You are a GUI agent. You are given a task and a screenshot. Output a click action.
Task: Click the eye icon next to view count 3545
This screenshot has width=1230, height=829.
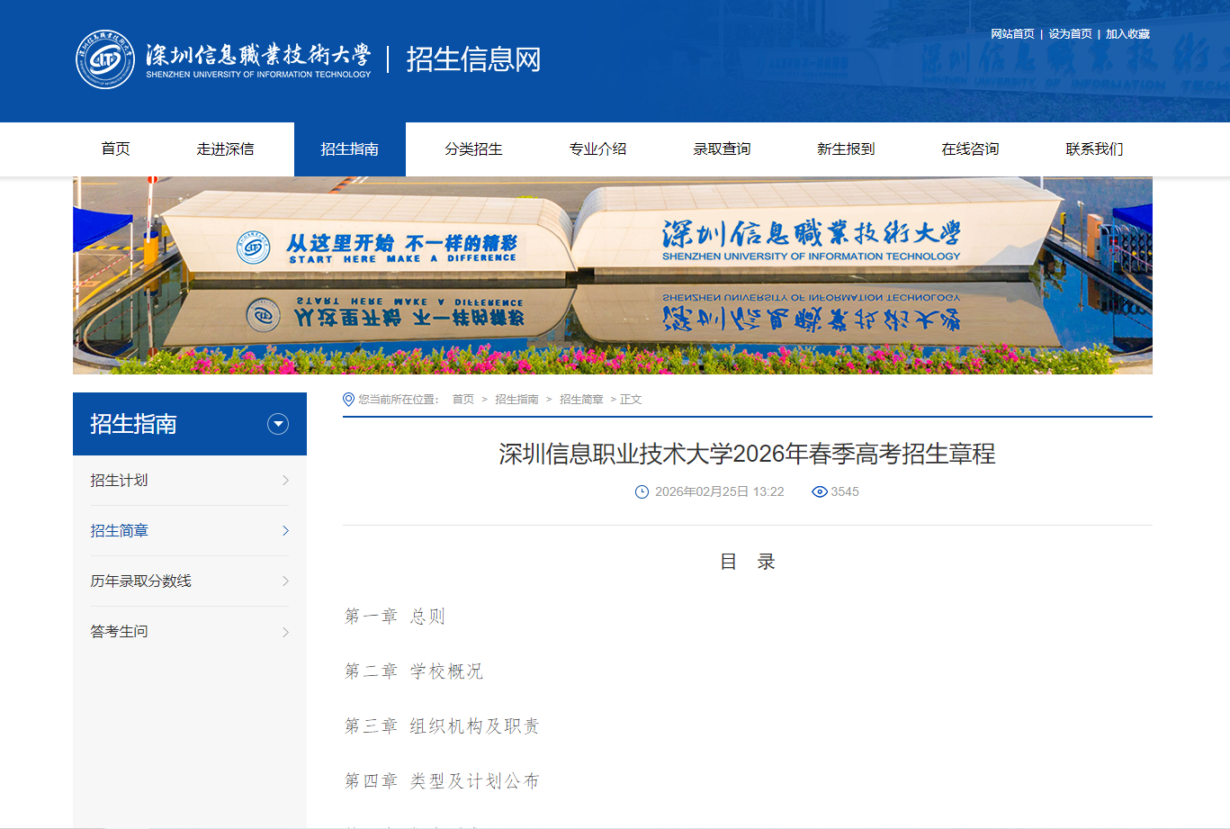(x=819, y=491)
